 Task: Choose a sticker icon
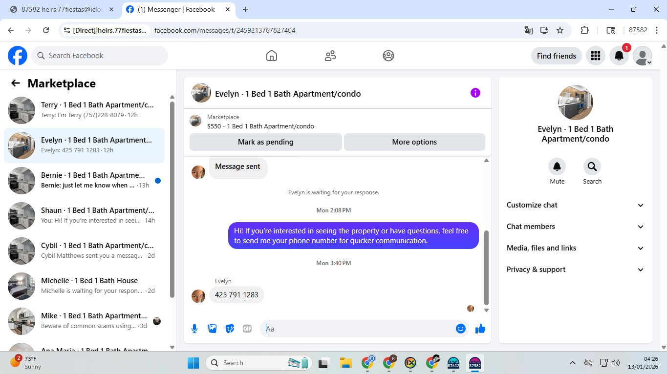[x=230, y=329]
